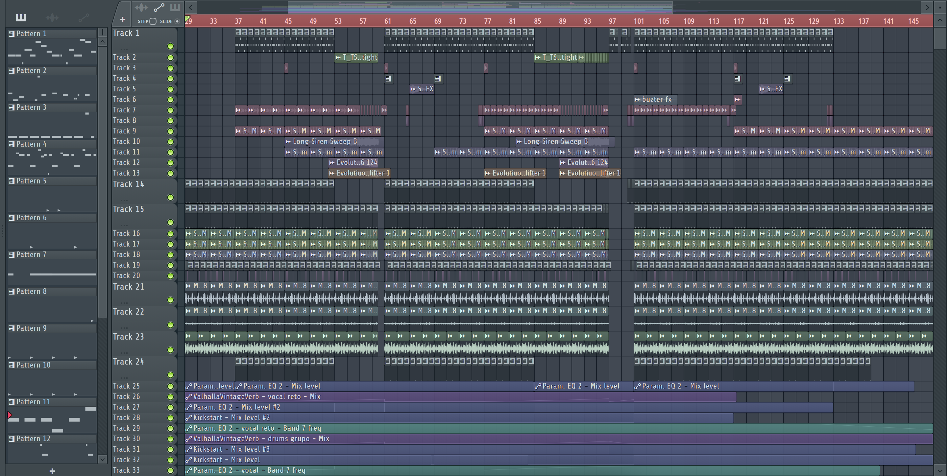Image resolution: width=947 pixels, height=476 pixels.
Task: Select the Track 23 header
Action: coord(144,343)
